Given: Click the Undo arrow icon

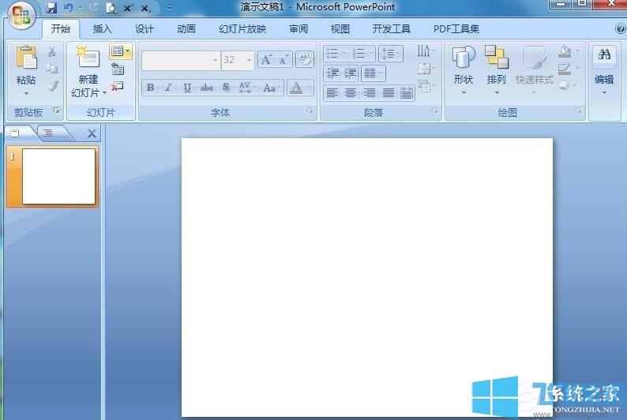Looking at the screenshot, I should 68,8.
